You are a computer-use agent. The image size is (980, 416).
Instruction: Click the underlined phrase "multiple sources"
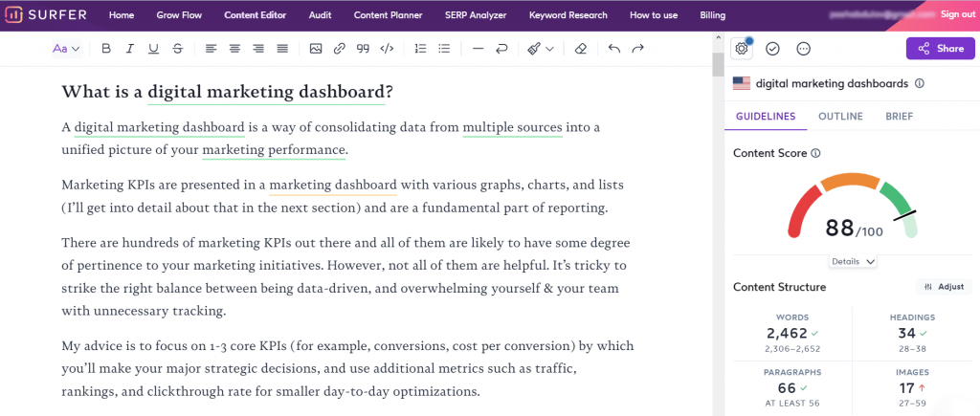[x=513, y=128]
